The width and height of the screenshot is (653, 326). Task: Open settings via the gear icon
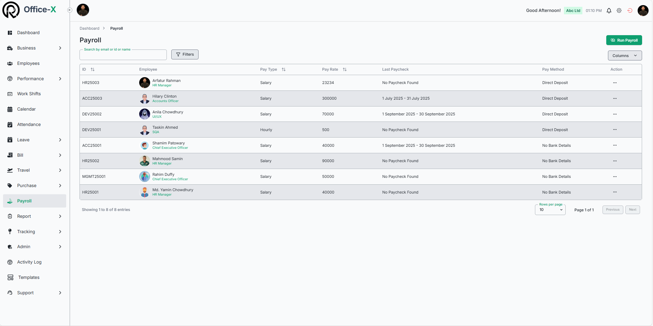[x=619, y=11]
